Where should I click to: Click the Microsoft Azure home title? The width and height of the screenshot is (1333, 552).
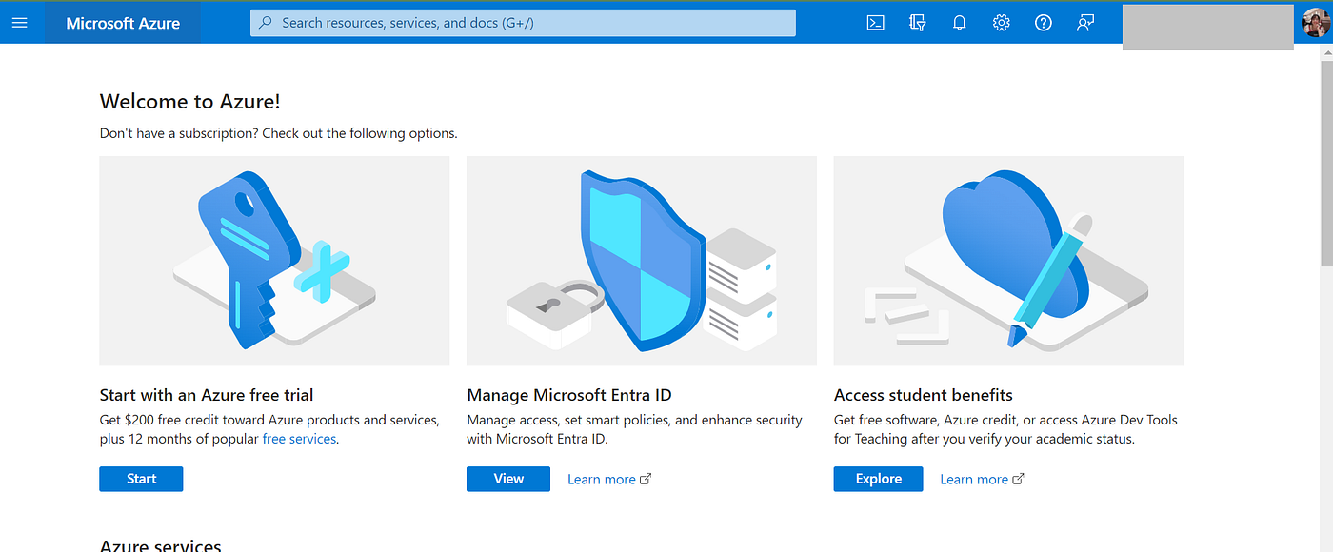pyautogui.click(x=123, y=24)
